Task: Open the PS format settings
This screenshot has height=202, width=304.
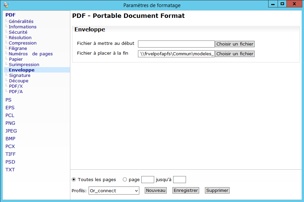Action: tap(8, 100)
